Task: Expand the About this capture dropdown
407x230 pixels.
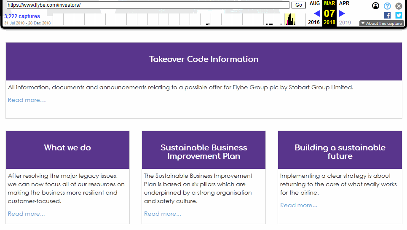Action: 382,24
